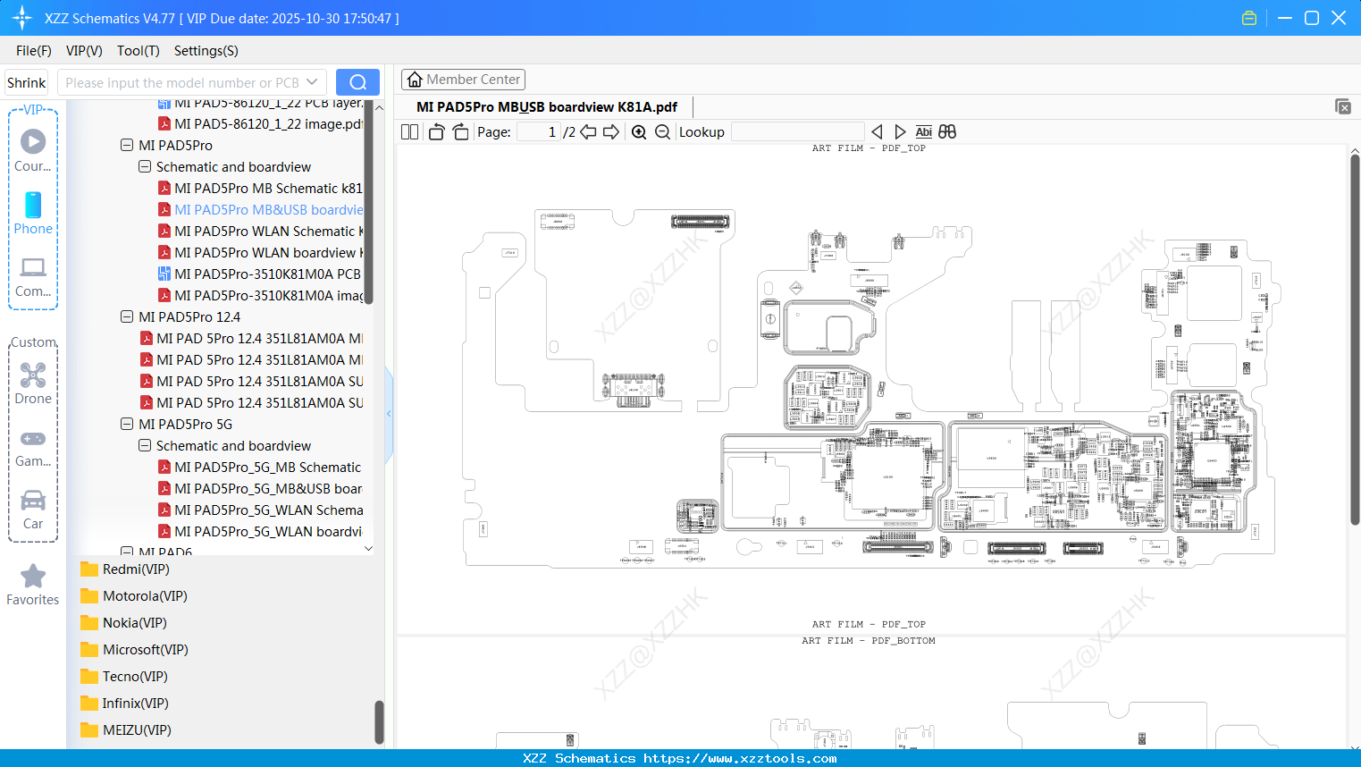Open the Tool(T) menu
1361x767 pixels.
pos(138,51)
